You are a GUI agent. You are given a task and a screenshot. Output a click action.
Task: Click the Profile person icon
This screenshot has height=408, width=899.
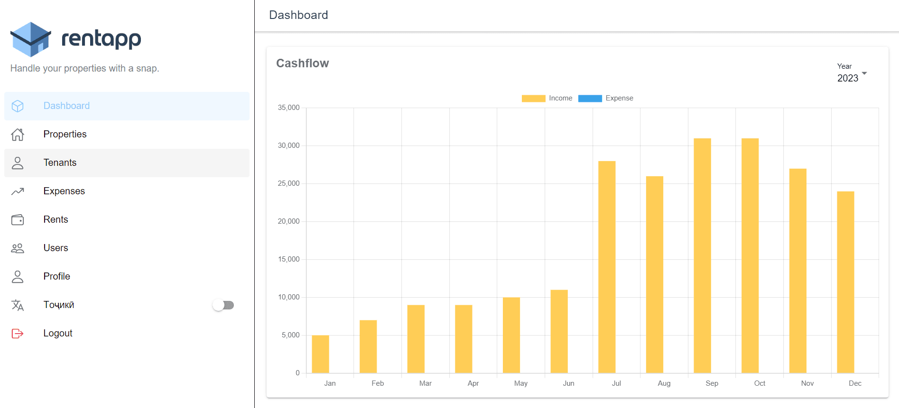[x=18, y=277]
